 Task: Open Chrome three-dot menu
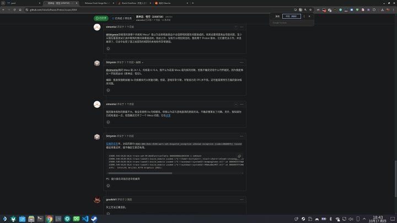click(x=394, y=10)
